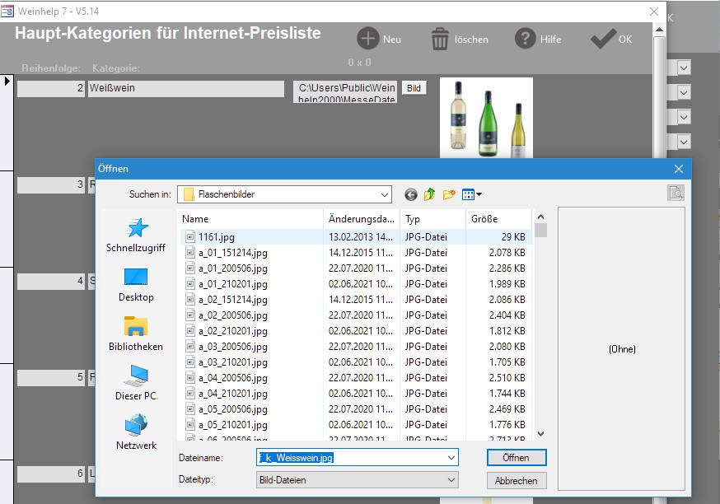Screen dimensions: 720x504
Task: Expand the Dateiname dropdown arrow
Action: pos(451,457)
